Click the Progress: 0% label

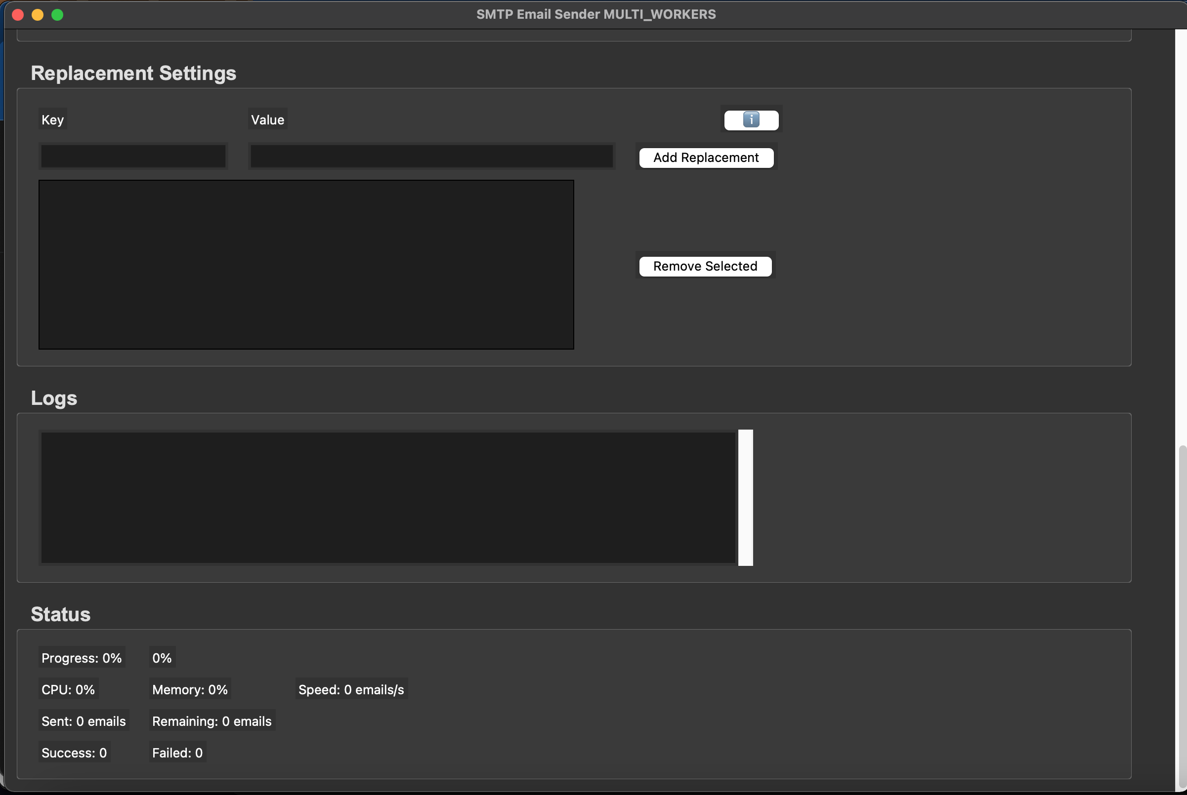81,658
